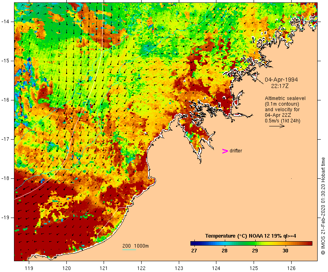Click the "(0.1m contours)" text
Viewport: 328px width, 272px height.
tap(282, 104)
